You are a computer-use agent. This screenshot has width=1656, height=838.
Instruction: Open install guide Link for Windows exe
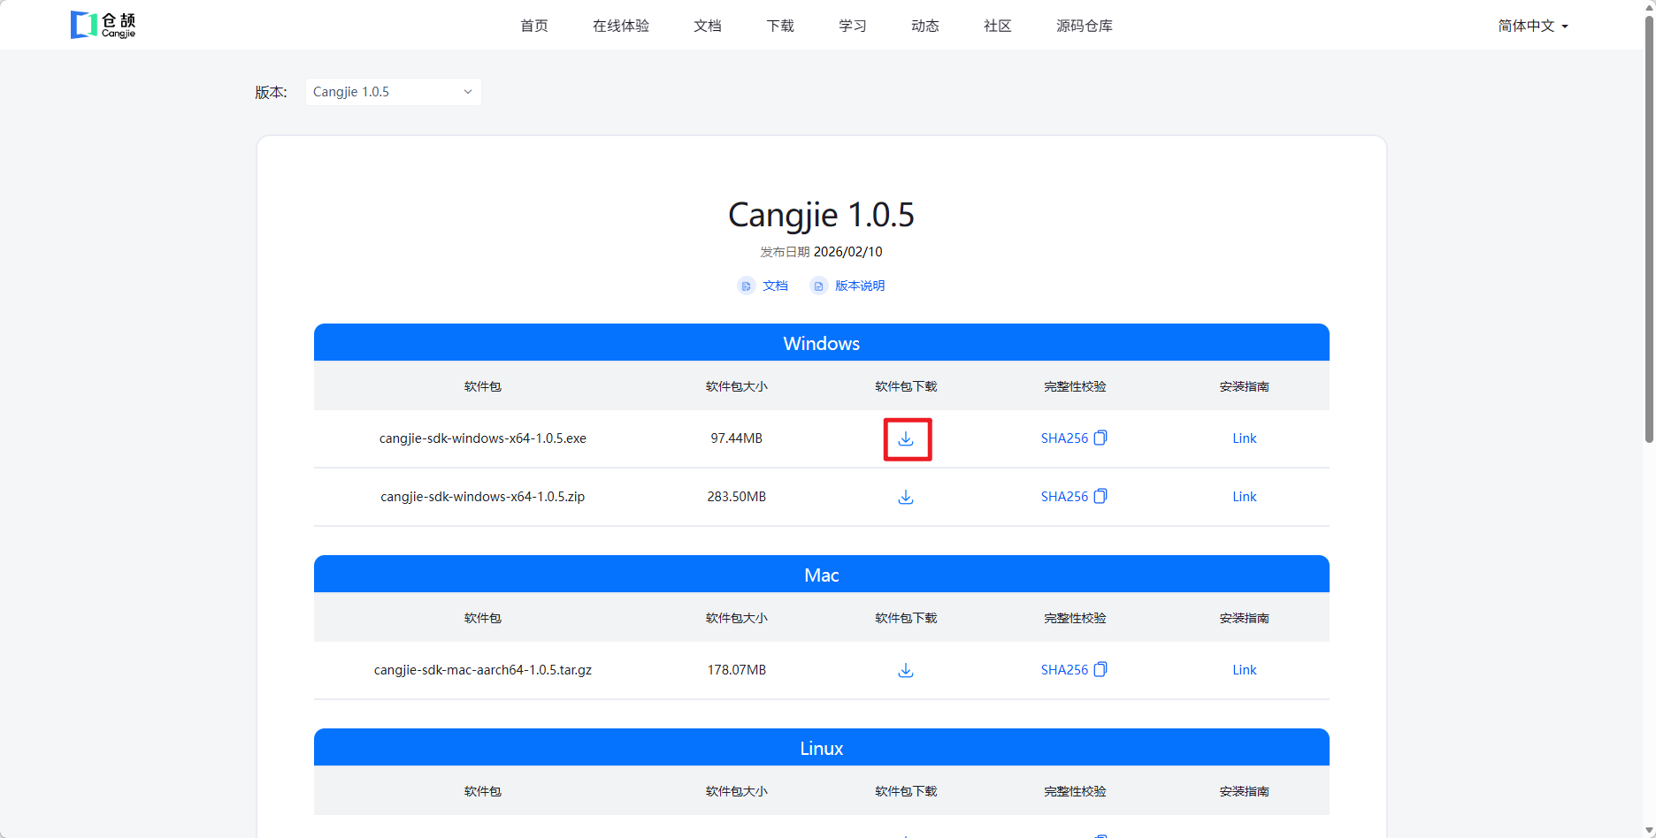pos(1244,438)
